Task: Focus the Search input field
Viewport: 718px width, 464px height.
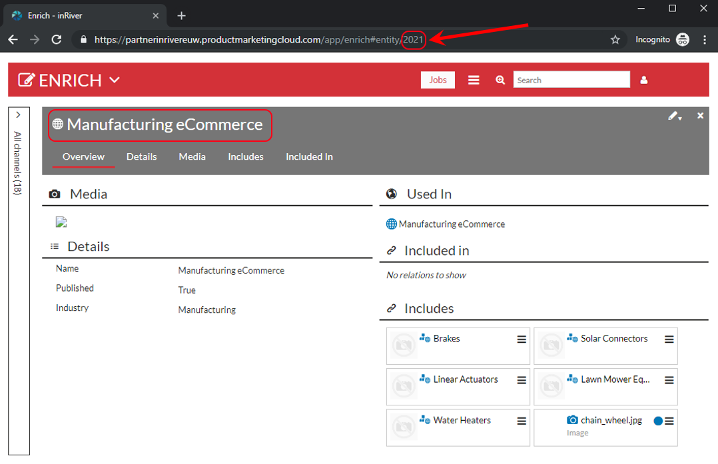Action: (571, 80)
